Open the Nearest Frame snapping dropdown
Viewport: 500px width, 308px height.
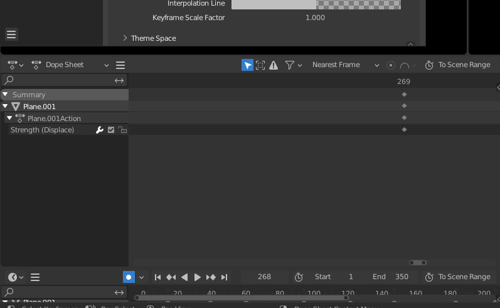(x=346, y=65)
